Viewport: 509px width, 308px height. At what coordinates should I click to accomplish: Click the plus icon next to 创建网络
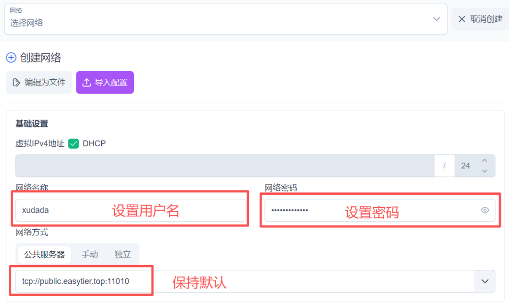(11, 57)
